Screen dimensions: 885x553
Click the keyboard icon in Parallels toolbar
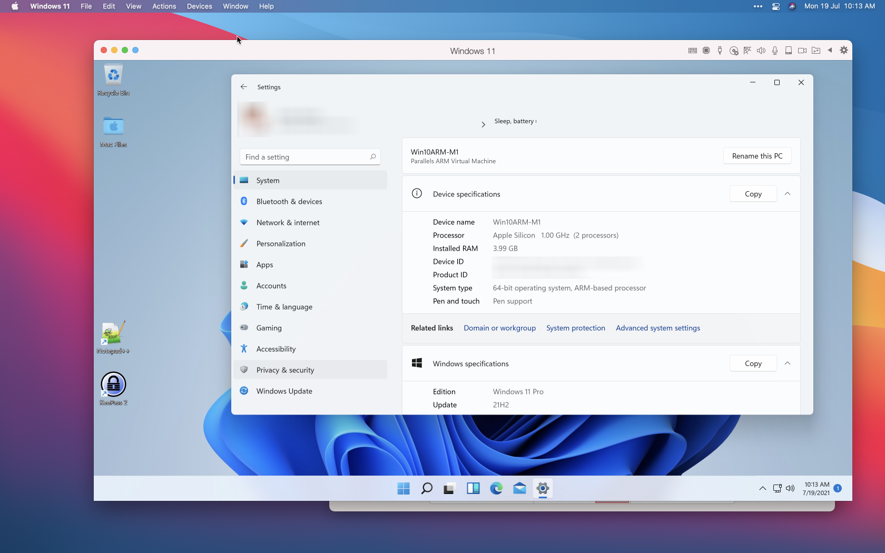click(693, 51)
